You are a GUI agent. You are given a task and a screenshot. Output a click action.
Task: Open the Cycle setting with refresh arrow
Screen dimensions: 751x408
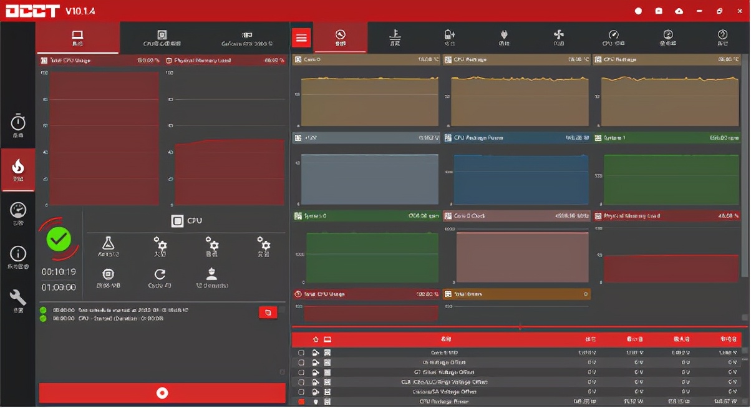point(160,276)
